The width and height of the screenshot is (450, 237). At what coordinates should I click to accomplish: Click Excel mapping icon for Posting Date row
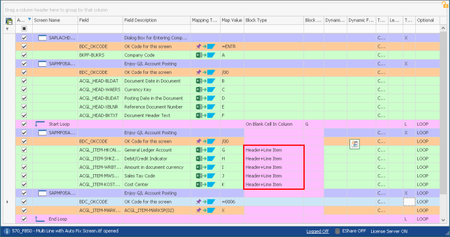click(205, 98)
